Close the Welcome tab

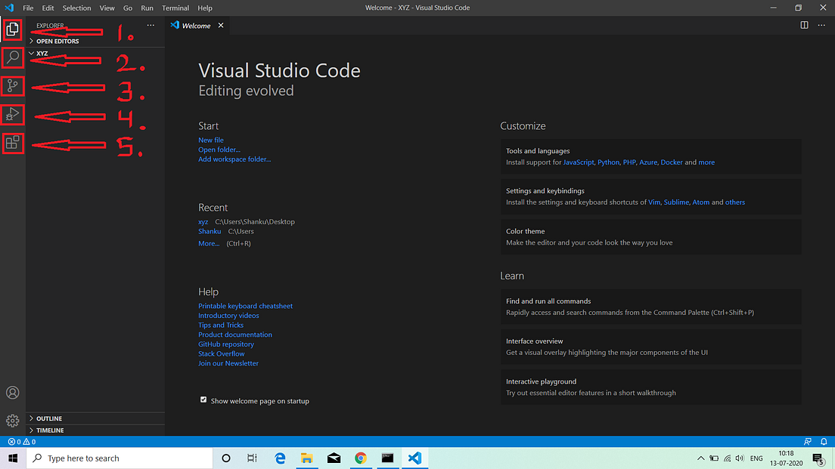tap(221, 25)
